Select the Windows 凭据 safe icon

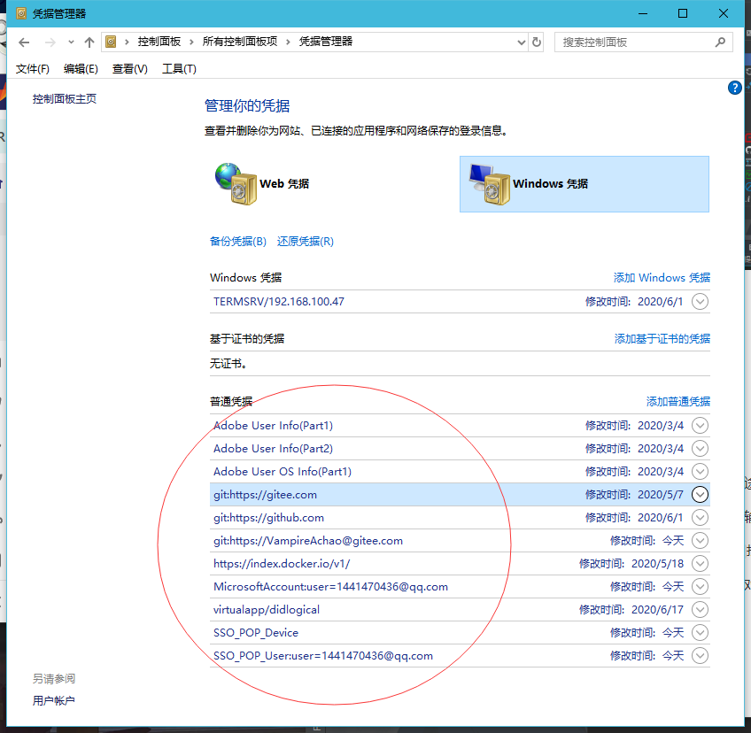coord(489,184)
